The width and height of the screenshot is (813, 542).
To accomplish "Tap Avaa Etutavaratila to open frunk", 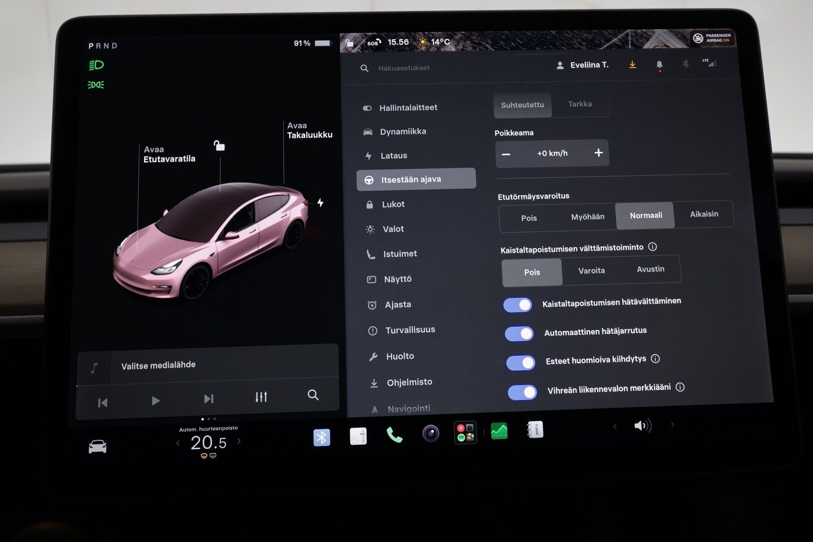I will (x=169, y=154).
